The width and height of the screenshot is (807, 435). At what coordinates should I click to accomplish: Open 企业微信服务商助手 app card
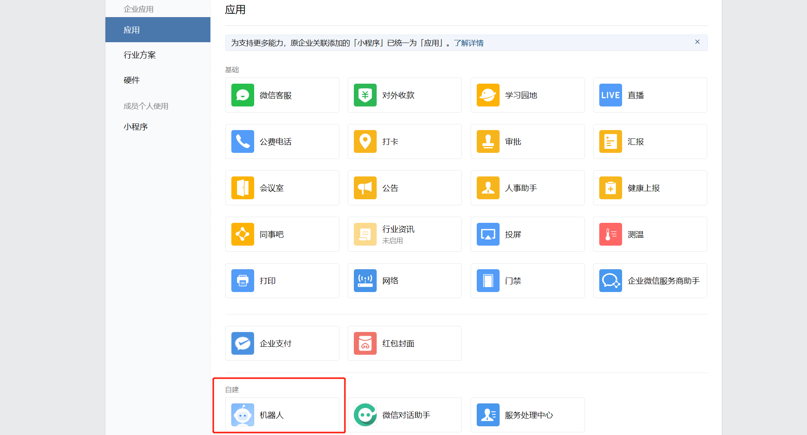[x=650, y=281]
